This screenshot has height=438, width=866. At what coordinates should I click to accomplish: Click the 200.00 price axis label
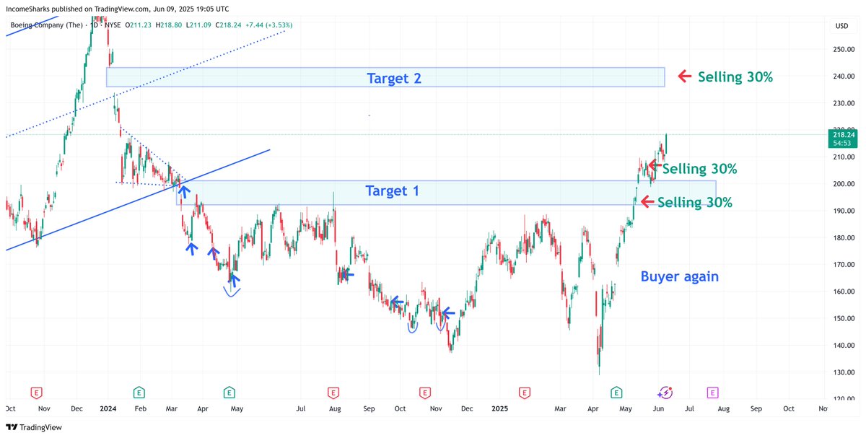pyautogui.click(x=844, y=184)
